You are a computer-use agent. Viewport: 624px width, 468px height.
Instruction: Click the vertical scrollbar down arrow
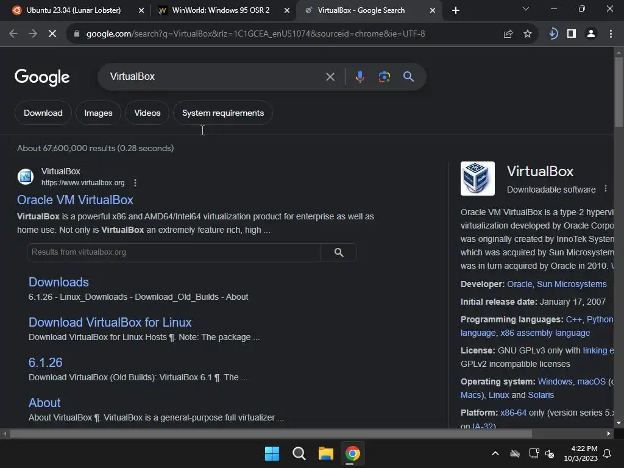coord(619,423)
